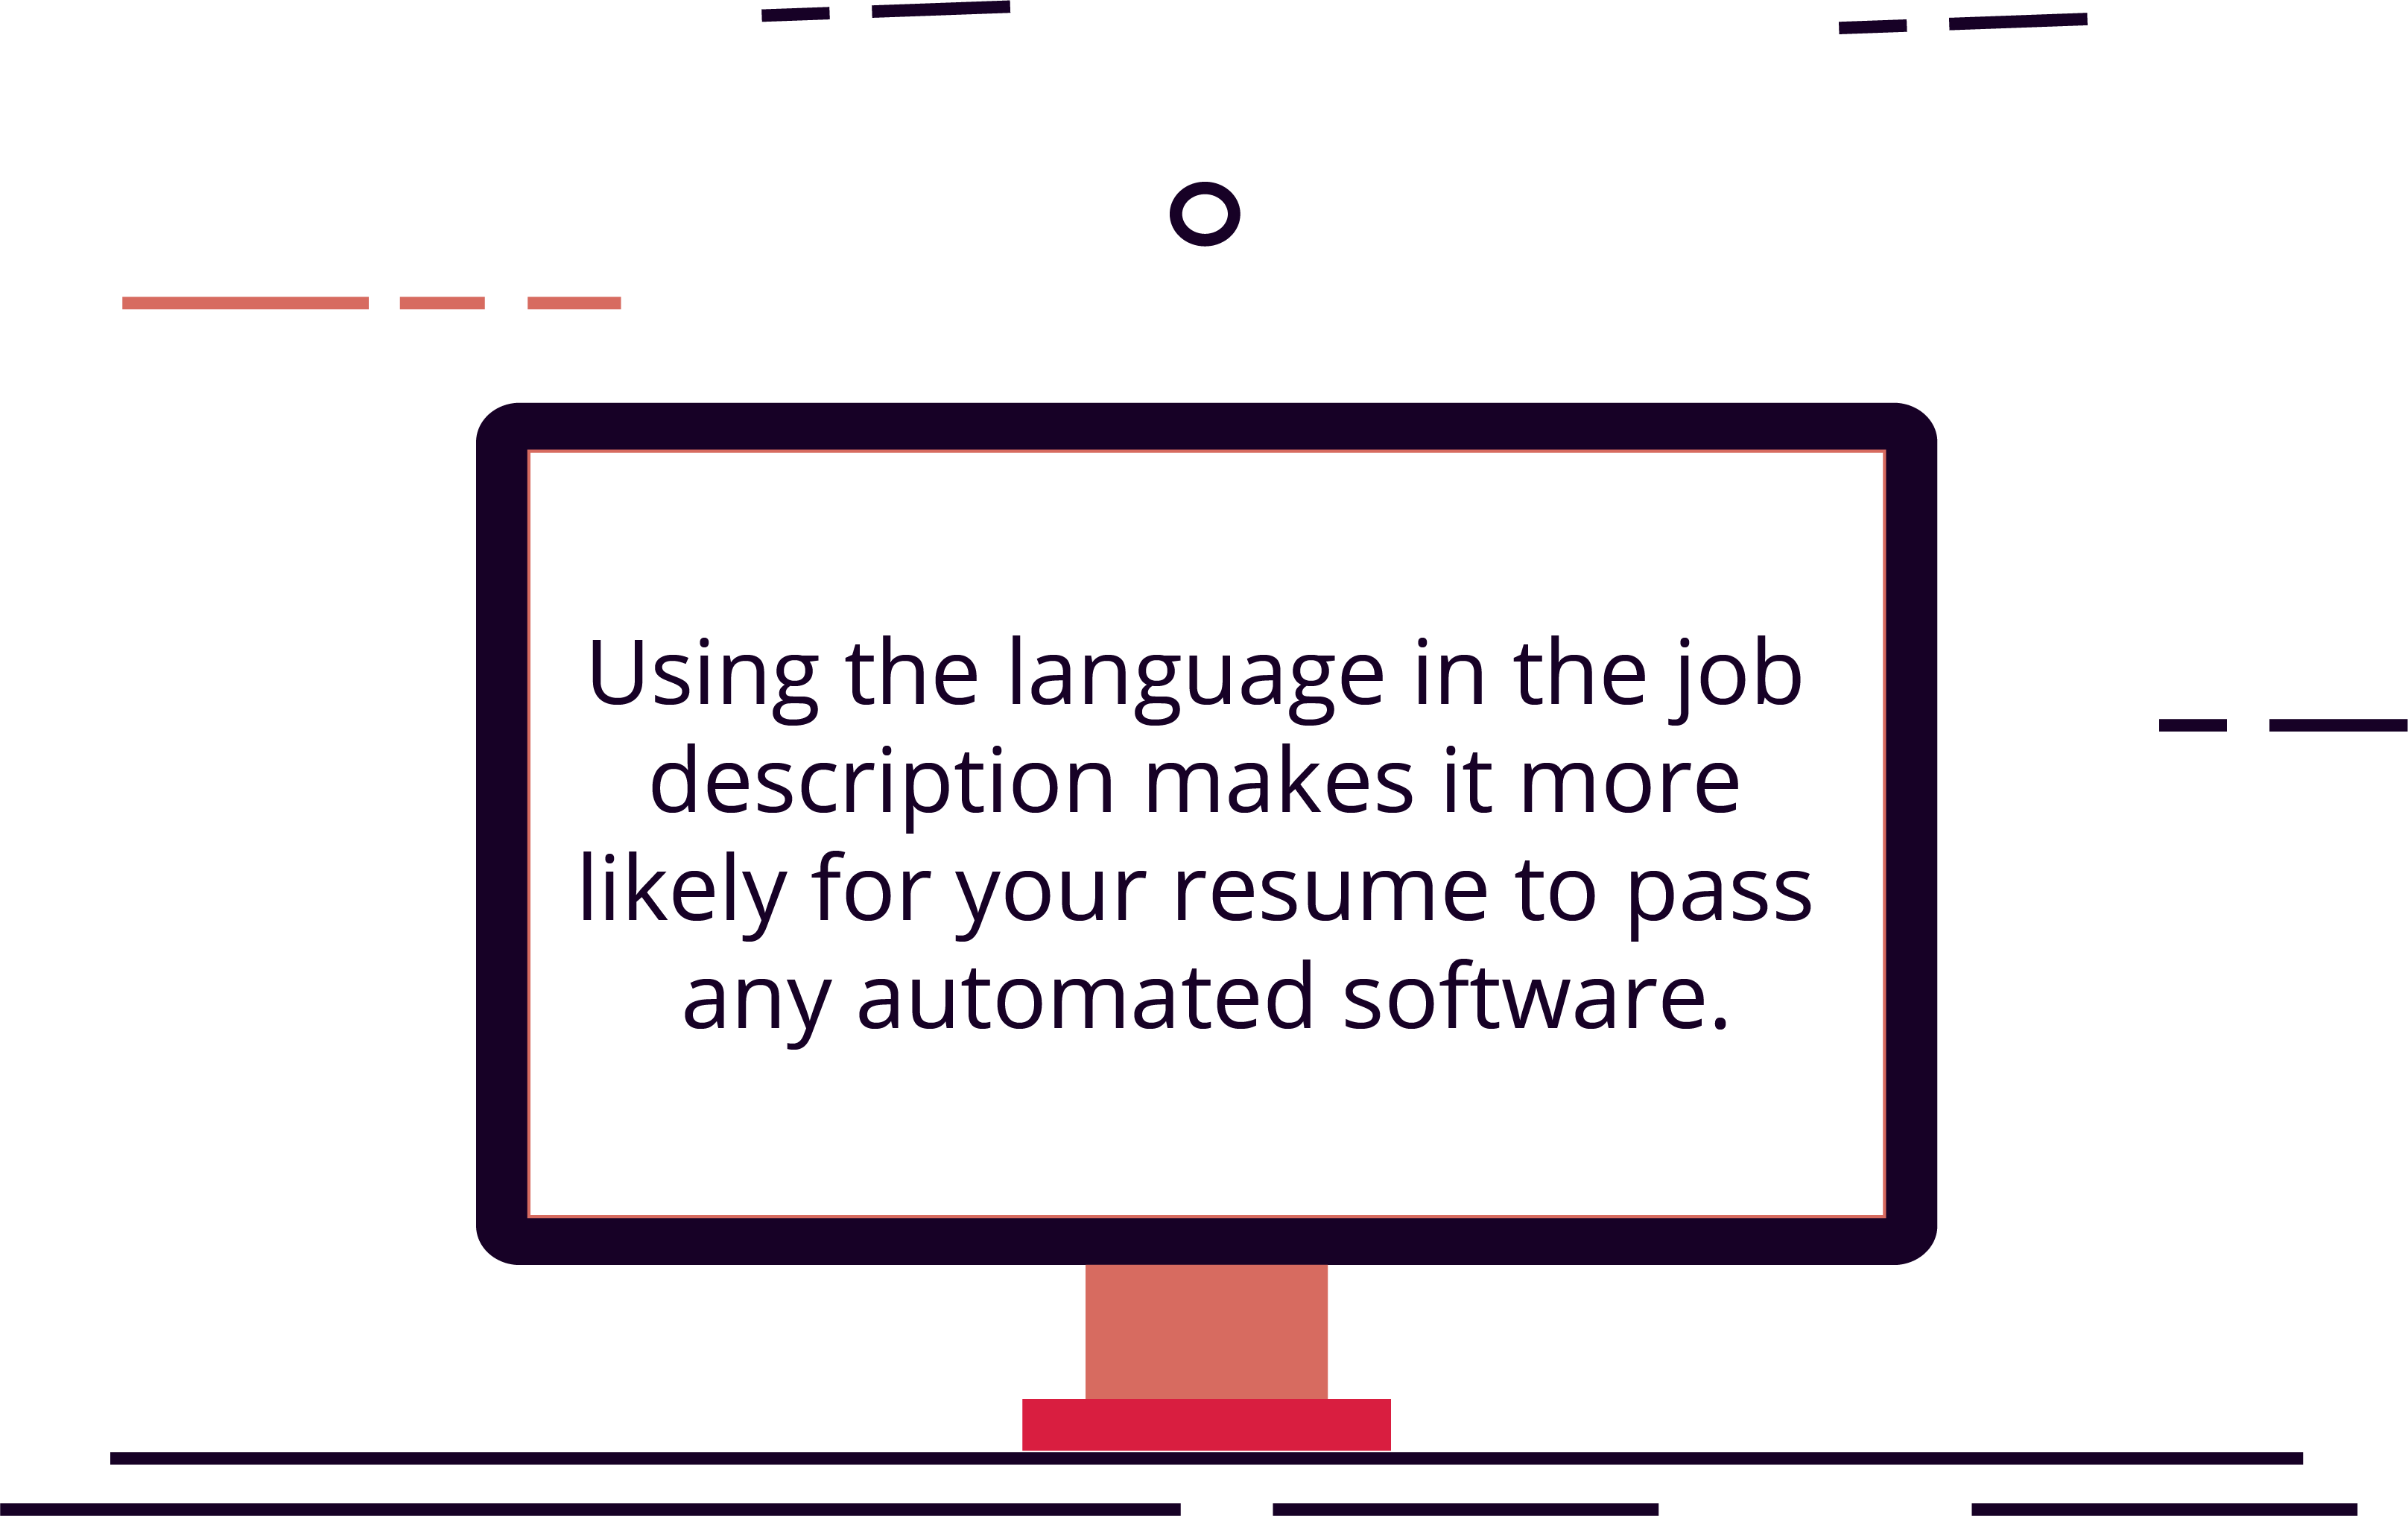The height and width of the screenshot is (1516, 2408).
Task: Click the circular webcam icon at top
Action: tap(1203, 212)
